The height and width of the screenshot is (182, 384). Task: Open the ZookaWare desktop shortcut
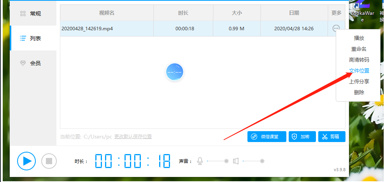coord(362,11)
